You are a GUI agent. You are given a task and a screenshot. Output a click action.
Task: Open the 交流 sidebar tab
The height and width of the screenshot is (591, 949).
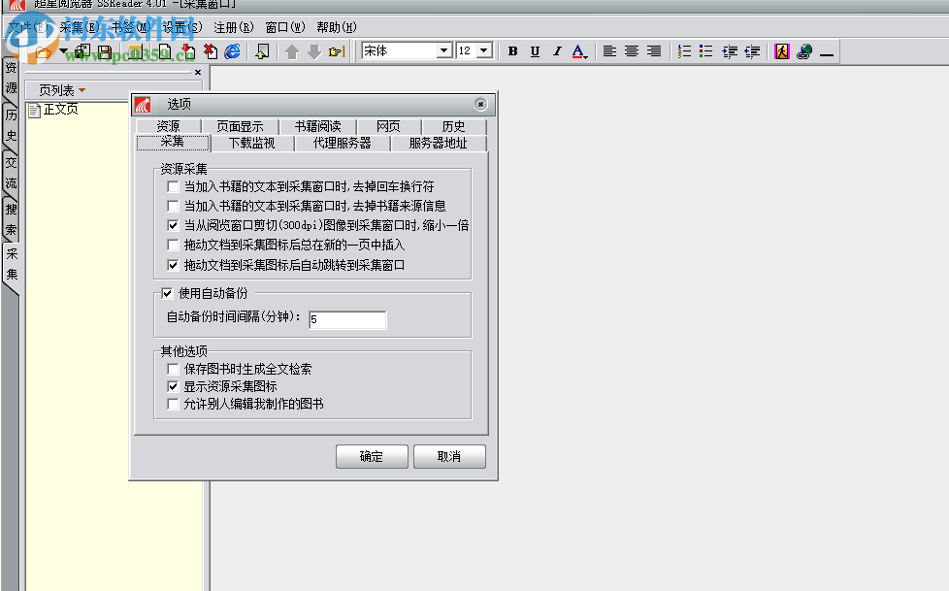click(11, 173)
